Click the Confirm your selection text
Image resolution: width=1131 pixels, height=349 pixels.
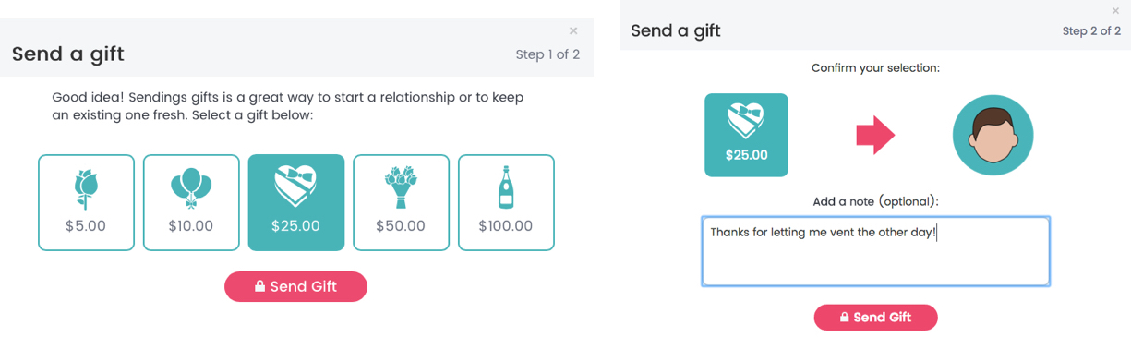click(875, 68)
